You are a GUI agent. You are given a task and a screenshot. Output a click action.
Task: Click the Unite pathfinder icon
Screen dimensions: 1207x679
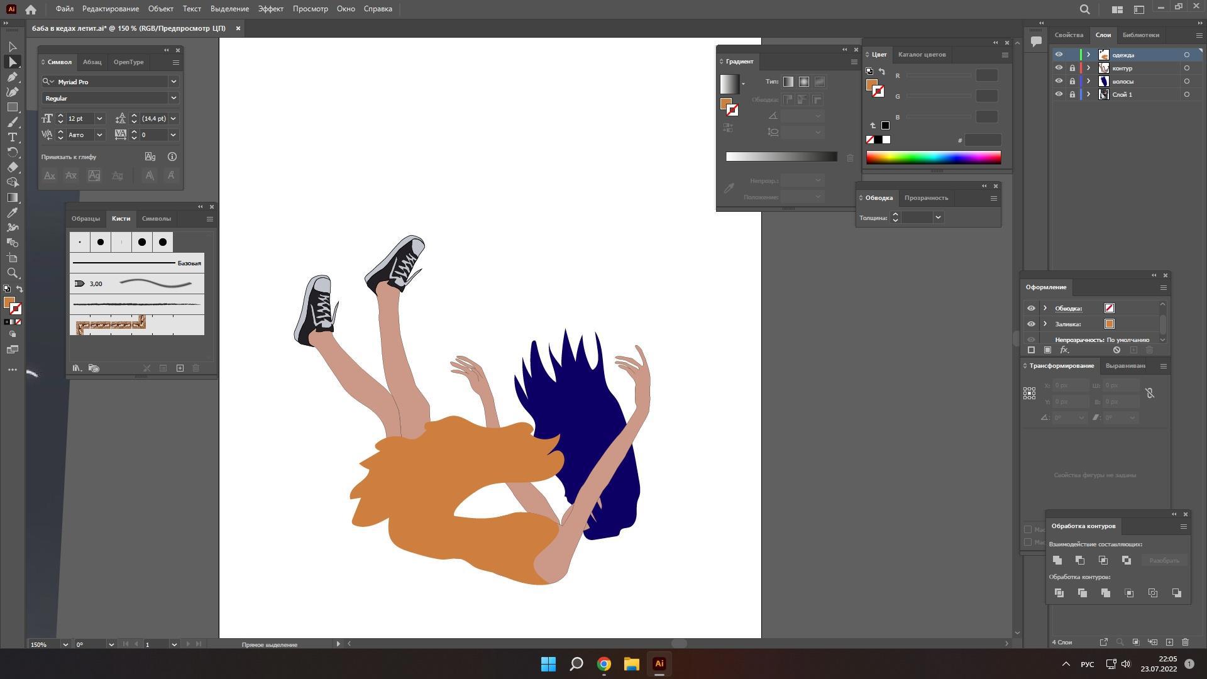tap(1057, 560)
